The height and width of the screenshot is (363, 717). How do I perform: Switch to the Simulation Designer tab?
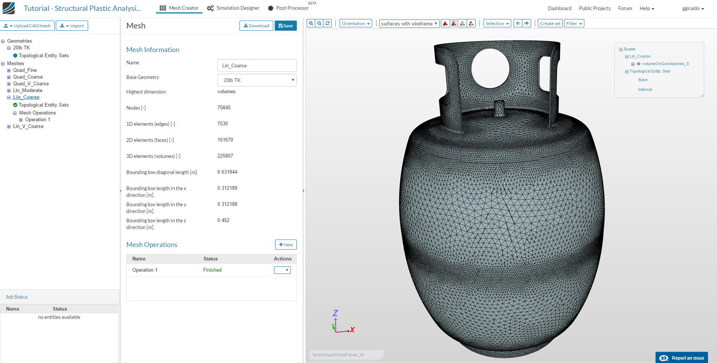point(234,8)
